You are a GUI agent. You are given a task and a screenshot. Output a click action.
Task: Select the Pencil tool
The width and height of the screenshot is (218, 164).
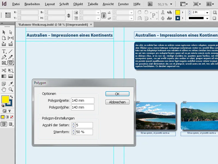coord(11,57)
